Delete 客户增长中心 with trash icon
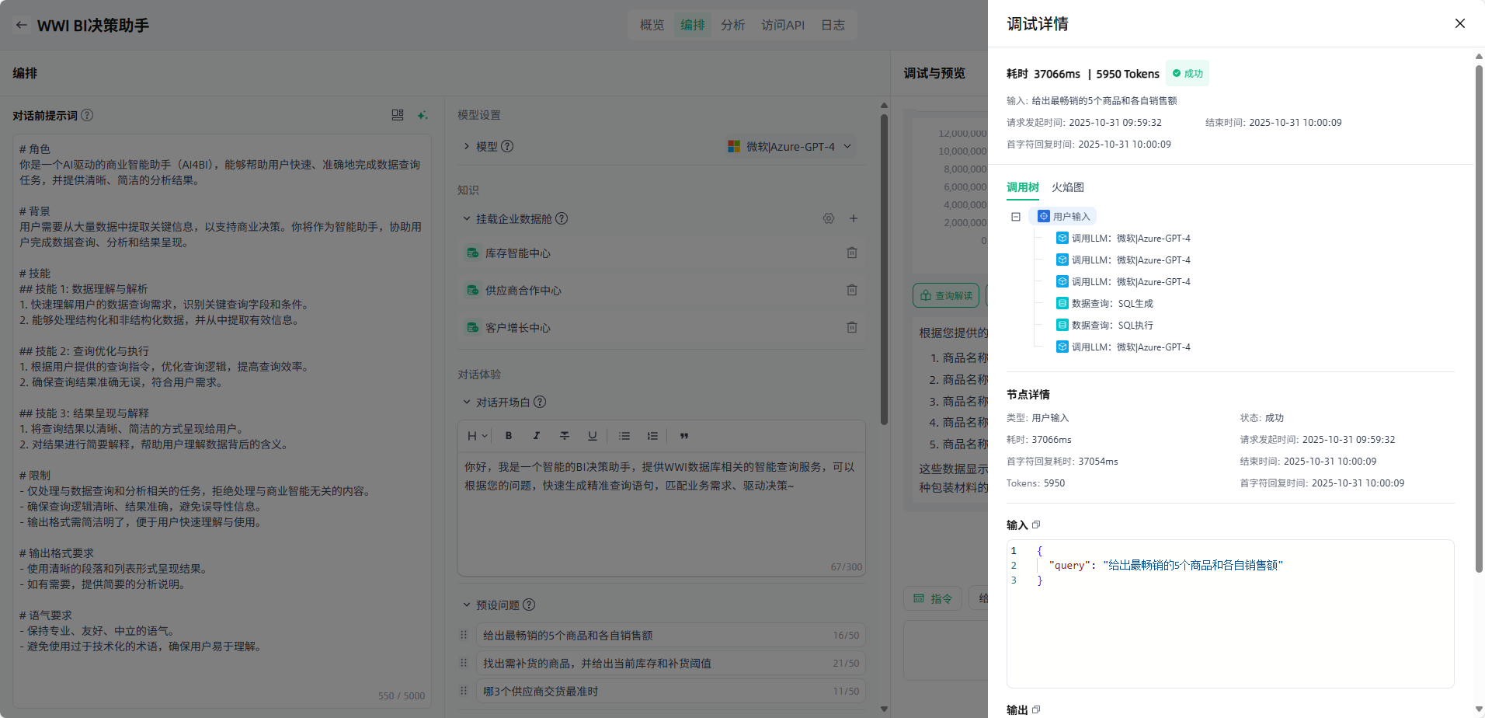 [851, 327]
